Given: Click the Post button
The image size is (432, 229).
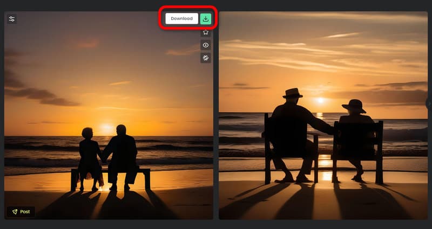Looking at the screenshot, I should (x=21, y=212).
